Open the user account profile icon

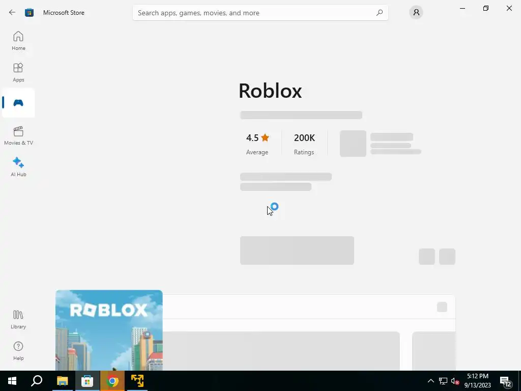tap(416, 13)
